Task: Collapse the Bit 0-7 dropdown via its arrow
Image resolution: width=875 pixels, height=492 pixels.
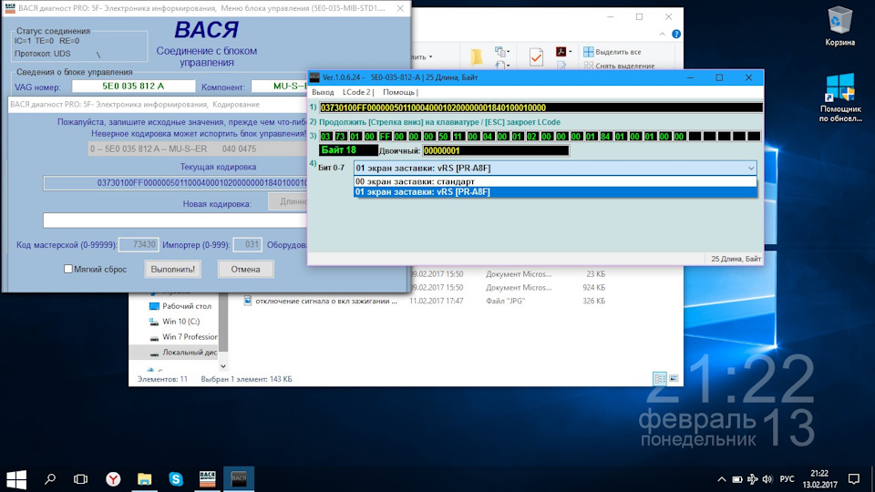Action: 750,168
